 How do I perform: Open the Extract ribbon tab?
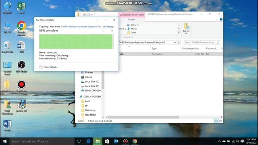[x=131, y=19]
